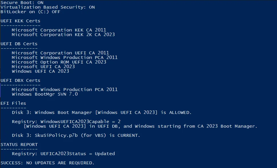277x168 pixels.
Task: Select the 'UEFI KEK Certs' heading
Action: (20, 21)
